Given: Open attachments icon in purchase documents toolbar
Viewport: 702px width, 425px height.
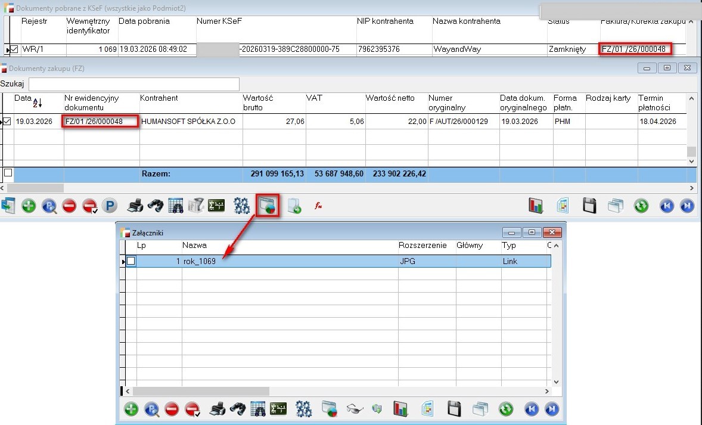Looking at the screenshot, I should (268, 206).
